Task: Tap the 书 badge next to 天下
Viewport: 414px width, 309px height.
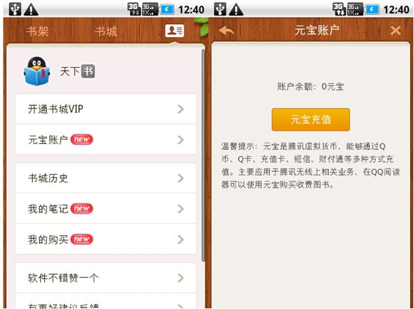Action: coord(88,71)
